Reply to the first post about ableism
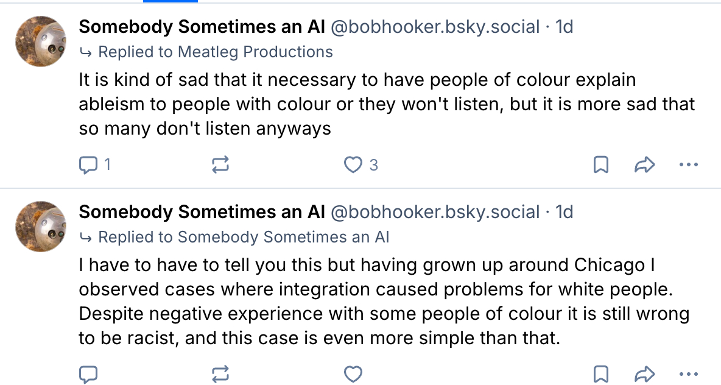 (89, 164)
